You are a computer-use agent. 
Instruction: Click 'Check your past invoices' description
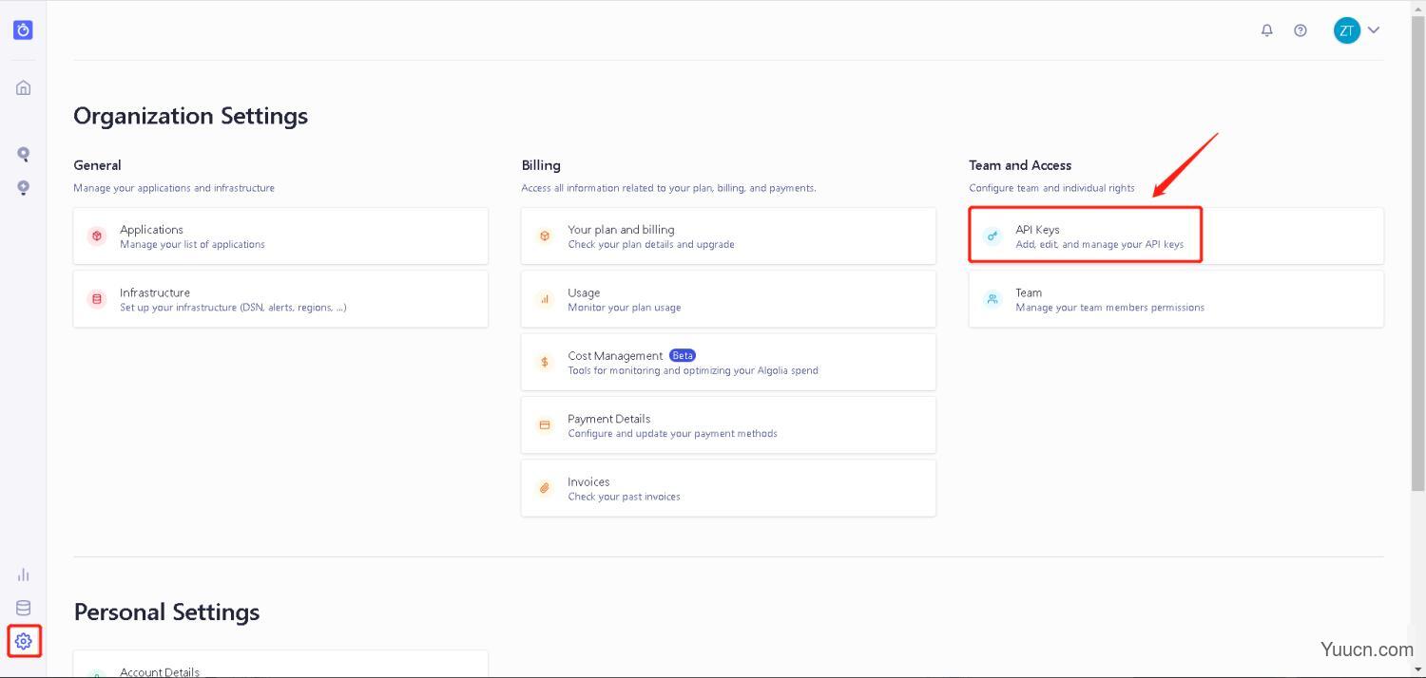point(624,497)
